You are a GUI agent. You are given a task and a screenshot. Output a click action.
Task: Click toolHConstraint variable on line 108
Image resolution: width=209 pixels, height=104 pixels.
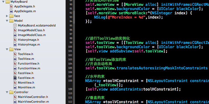tap(122, 81)
